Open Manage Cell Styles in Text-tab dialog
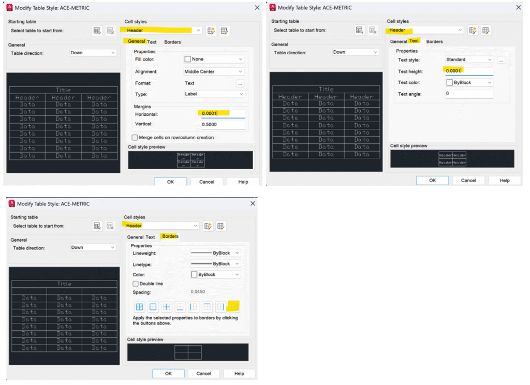The width and height of the screenshot is (530, 385). pos(485,31)
